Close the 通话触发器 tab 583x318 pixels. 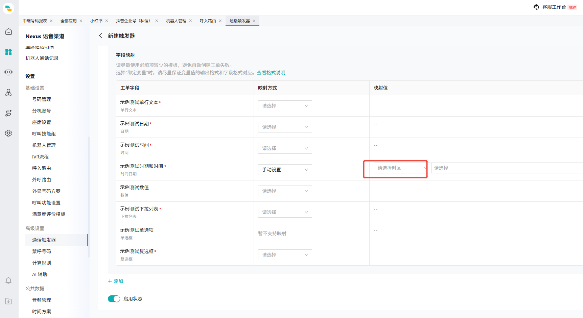254,21
